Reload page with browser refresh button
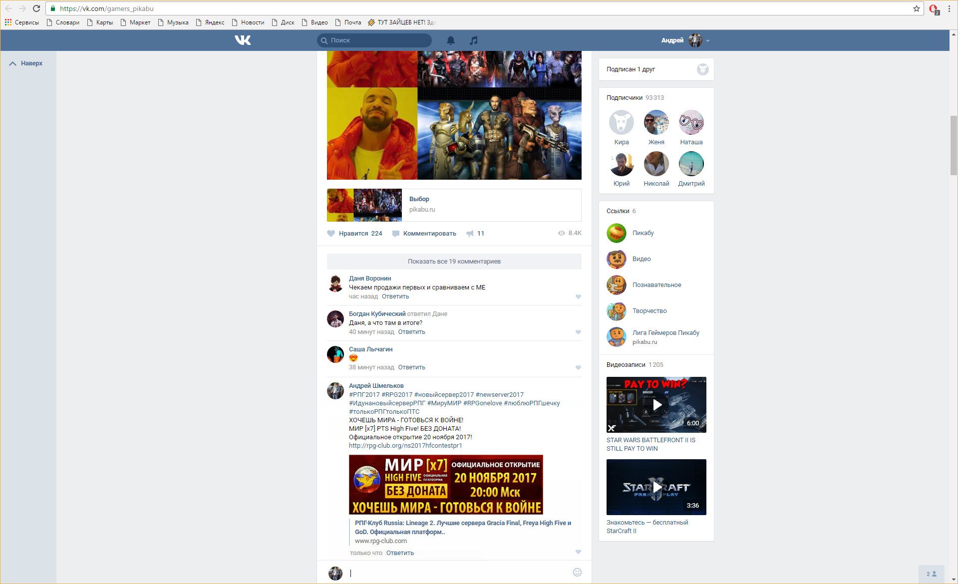 [36, 8]
